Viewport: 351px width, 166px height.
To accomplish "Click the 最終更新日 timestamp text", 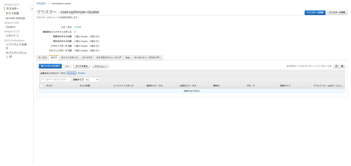I will point(309,66).
